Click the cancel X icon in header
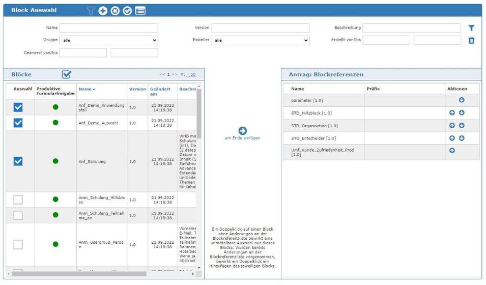Viewport: 486px width, 285px height. pos(115,11)
